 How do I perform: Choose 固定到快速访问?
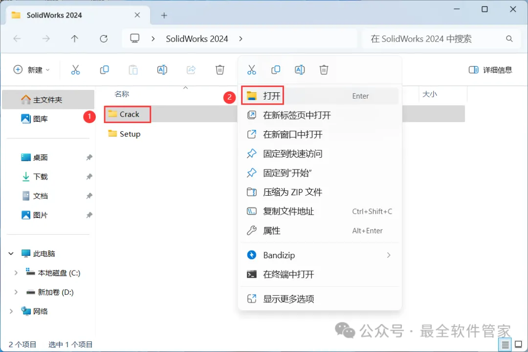(x=320, y=154)
